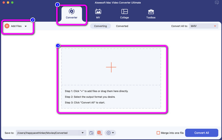The image size is (222, 140).
Task: Click the 'Step 1: Click "+" to add files' text
Action: pyautogui.click(x=96, y=91)
